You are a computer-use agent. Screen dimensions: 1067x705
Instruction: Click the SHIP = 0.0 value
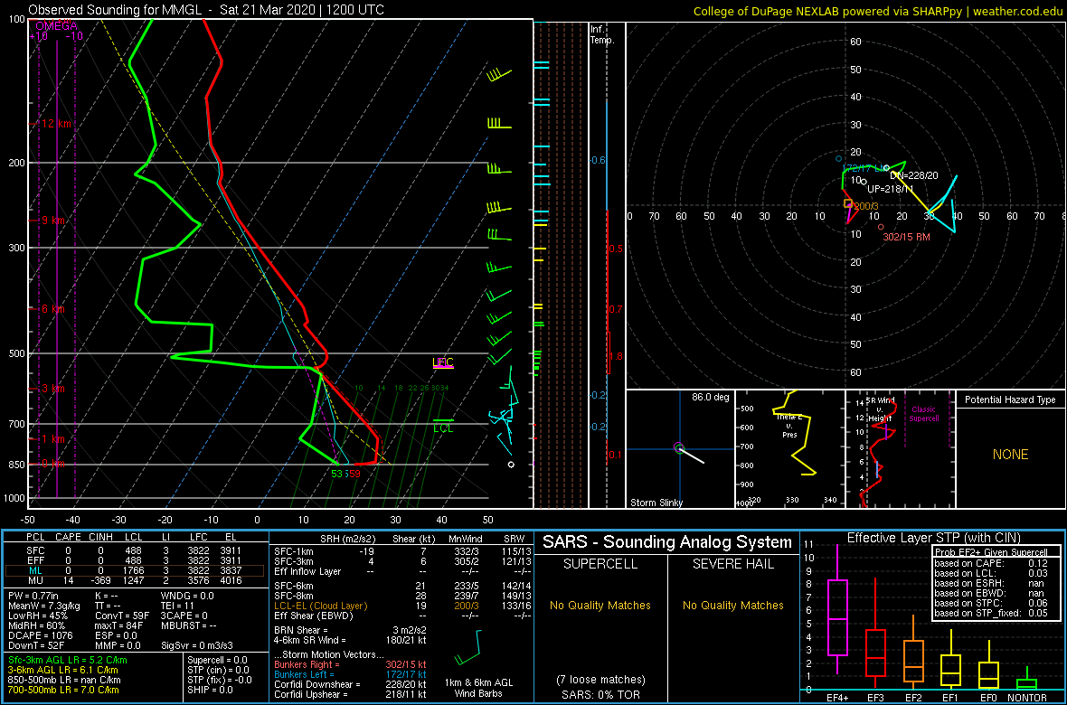tap(210, 691)
